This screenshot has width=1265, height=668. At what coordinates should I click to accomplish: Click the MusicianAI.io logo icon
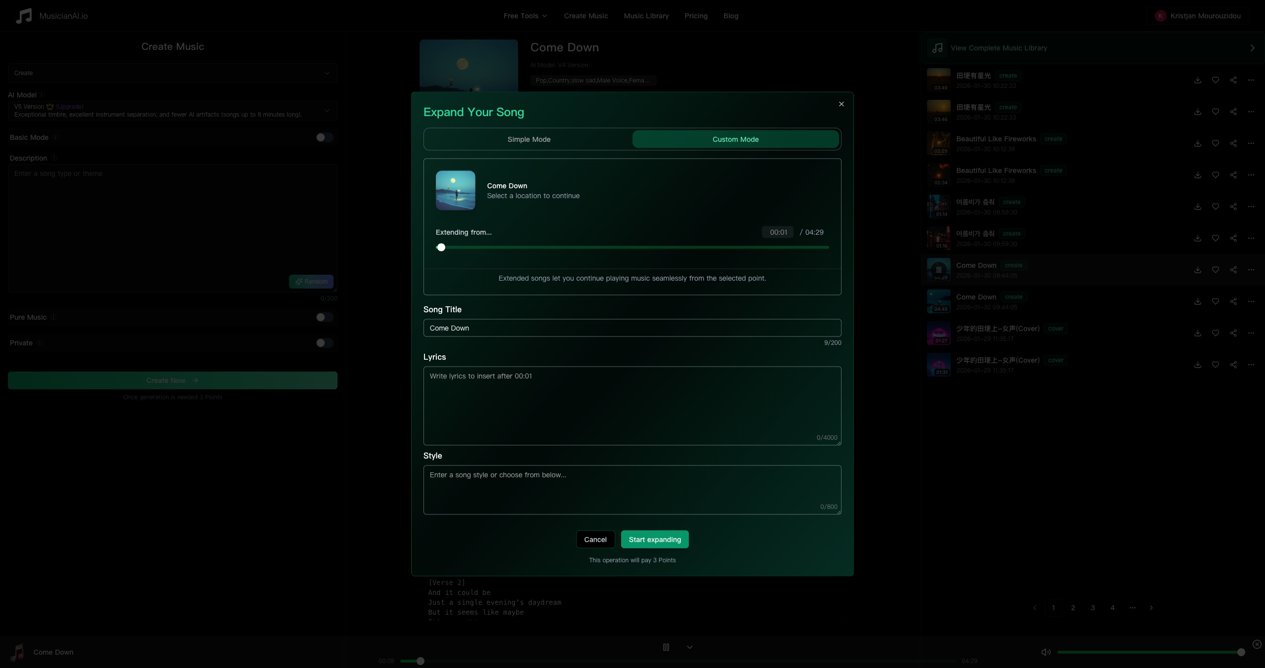click(23, 16)
